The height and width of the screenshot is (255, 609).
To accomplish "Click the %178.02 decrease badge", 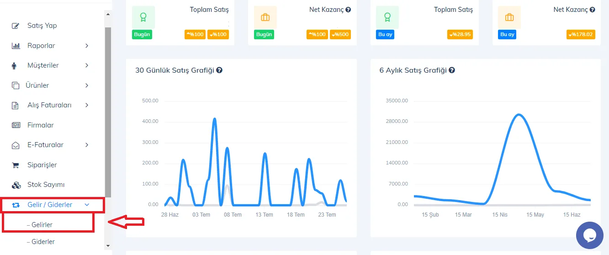I will [581, 35].
